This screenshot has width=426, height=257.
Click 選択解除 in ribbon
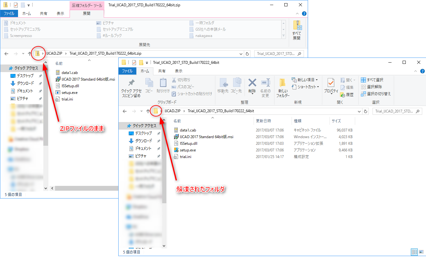coord(372,87)
